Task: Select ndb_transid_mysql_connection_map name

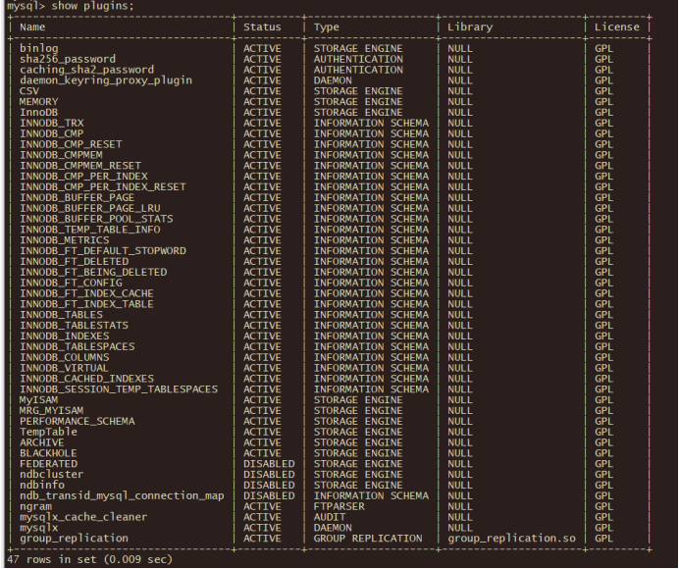Action: point(122,495)
